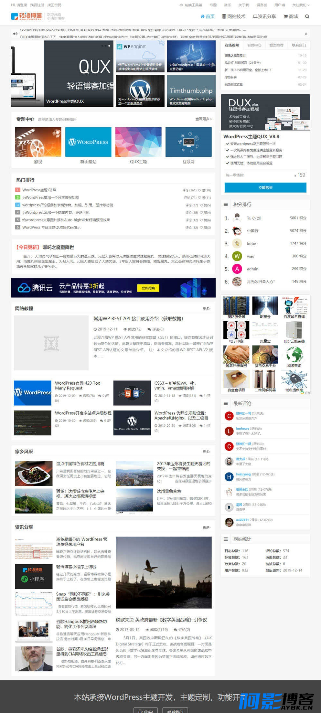The height and width of the screenshot is (713, 321).
Task: Open 为WordPress增加一个分享海报功能 post
Action: (x=50, y=197)
